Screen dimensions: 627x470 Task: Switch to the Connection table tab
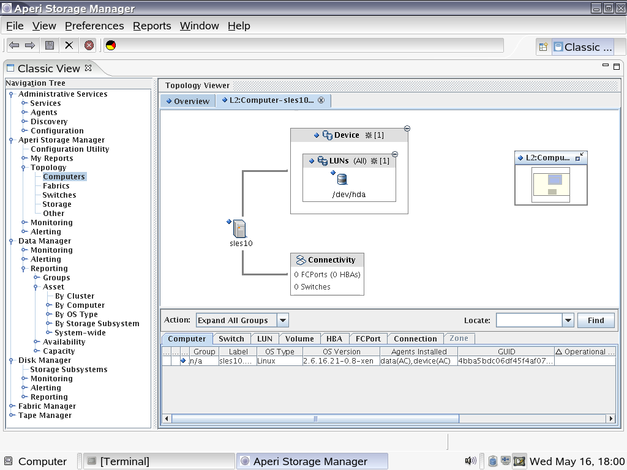click(415, 339)
